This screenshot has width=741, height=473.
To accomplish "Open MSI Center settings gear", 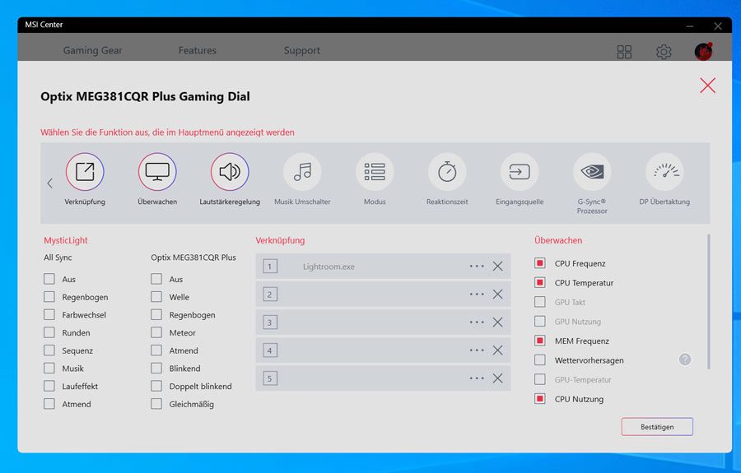I will pyautogui.click(x=664, y=52).
